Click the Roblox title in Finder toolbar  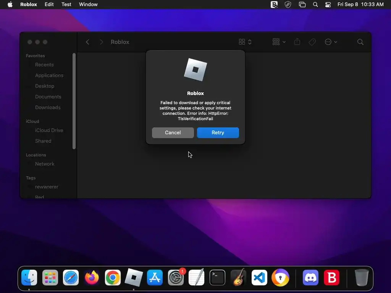coord(120,42)
